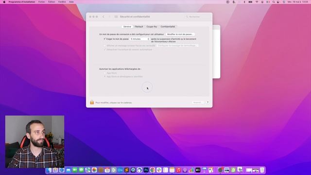Click the configure lock message button

[177, 46]
